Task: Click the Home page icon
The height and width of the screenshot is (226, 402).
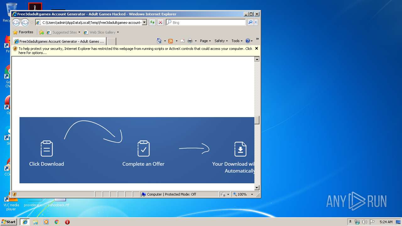Action: [x=159, y=41]
